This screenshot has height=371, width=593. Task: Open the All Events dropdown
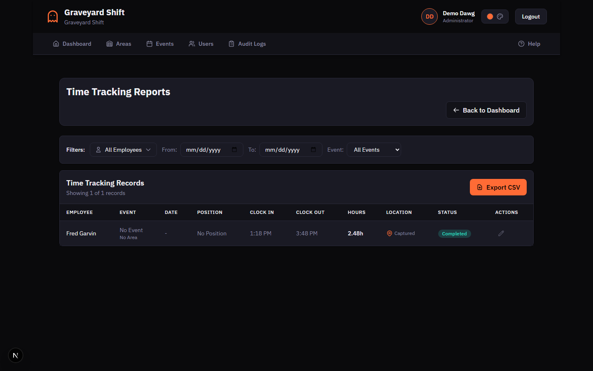pyautogui.click(x=374, y=150)
